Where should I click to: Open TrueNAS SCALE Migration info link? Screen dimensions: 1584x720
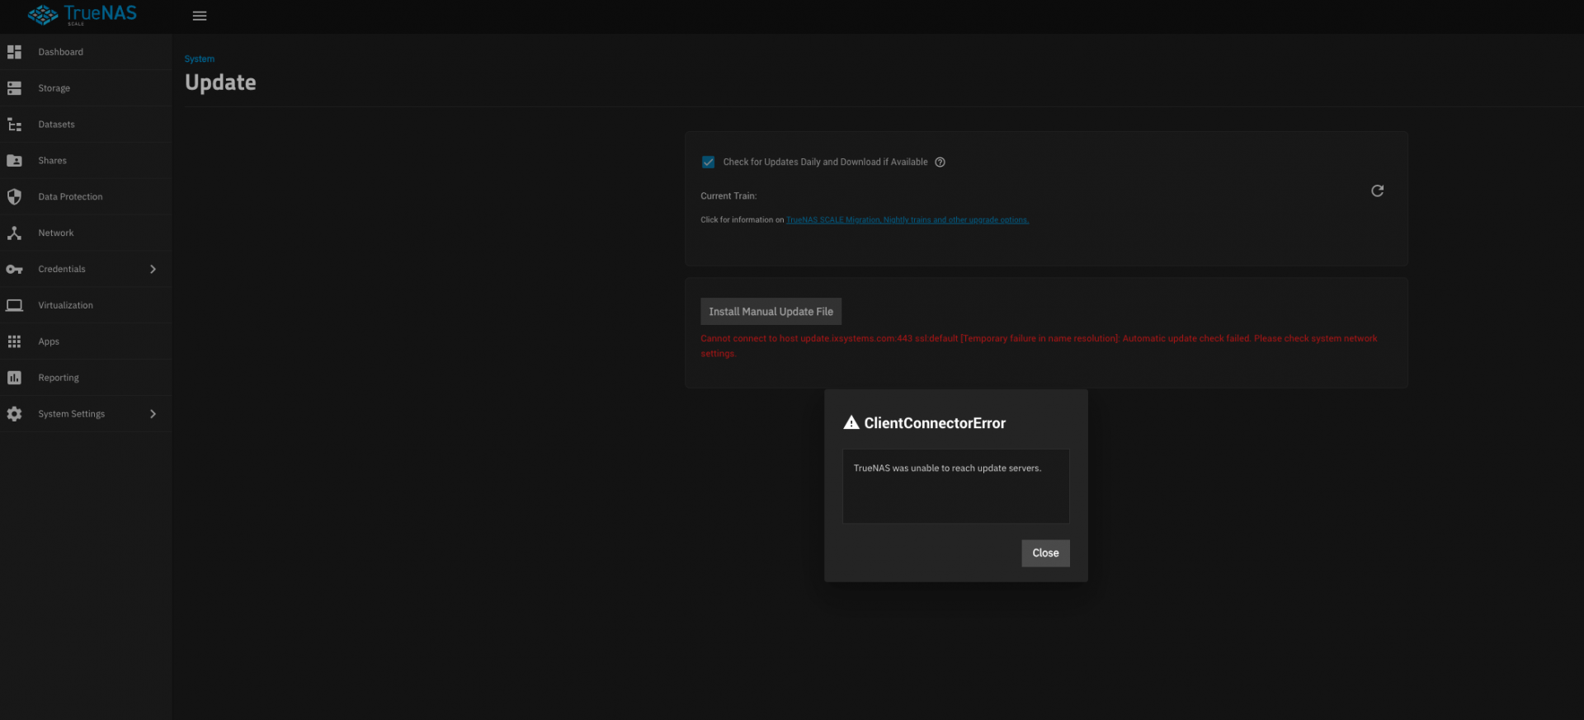(907, 220)
